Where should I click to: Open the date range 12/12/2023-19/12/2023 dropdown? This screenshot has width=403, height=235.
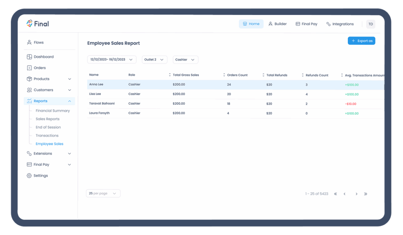[111, 59]
